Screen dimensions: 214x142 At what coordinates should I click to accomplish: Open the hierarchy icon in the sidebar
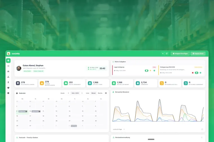[x=8, y=77]
